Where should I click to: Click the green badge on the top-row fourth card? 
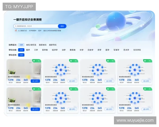[x=148, y=61]
